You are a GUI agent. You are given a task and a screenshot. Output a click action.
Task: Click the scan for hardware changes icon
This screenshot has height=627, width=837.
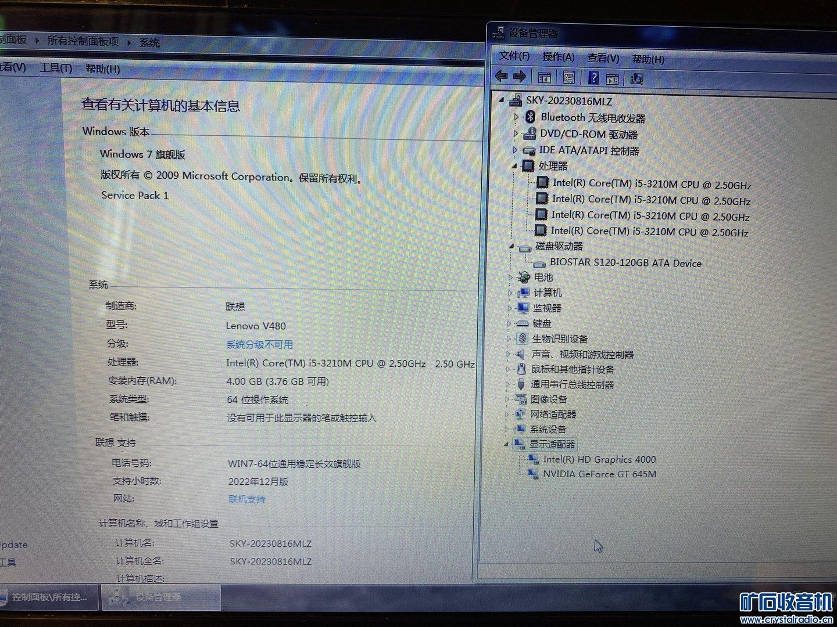[636, 79]
